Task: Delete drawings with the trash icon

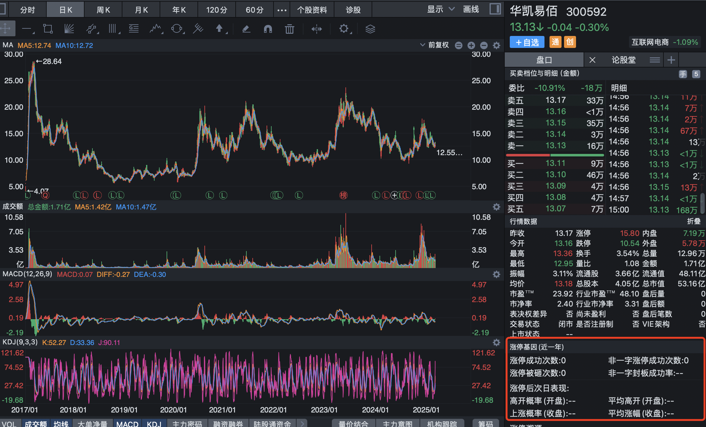Action: click(289, 29)
